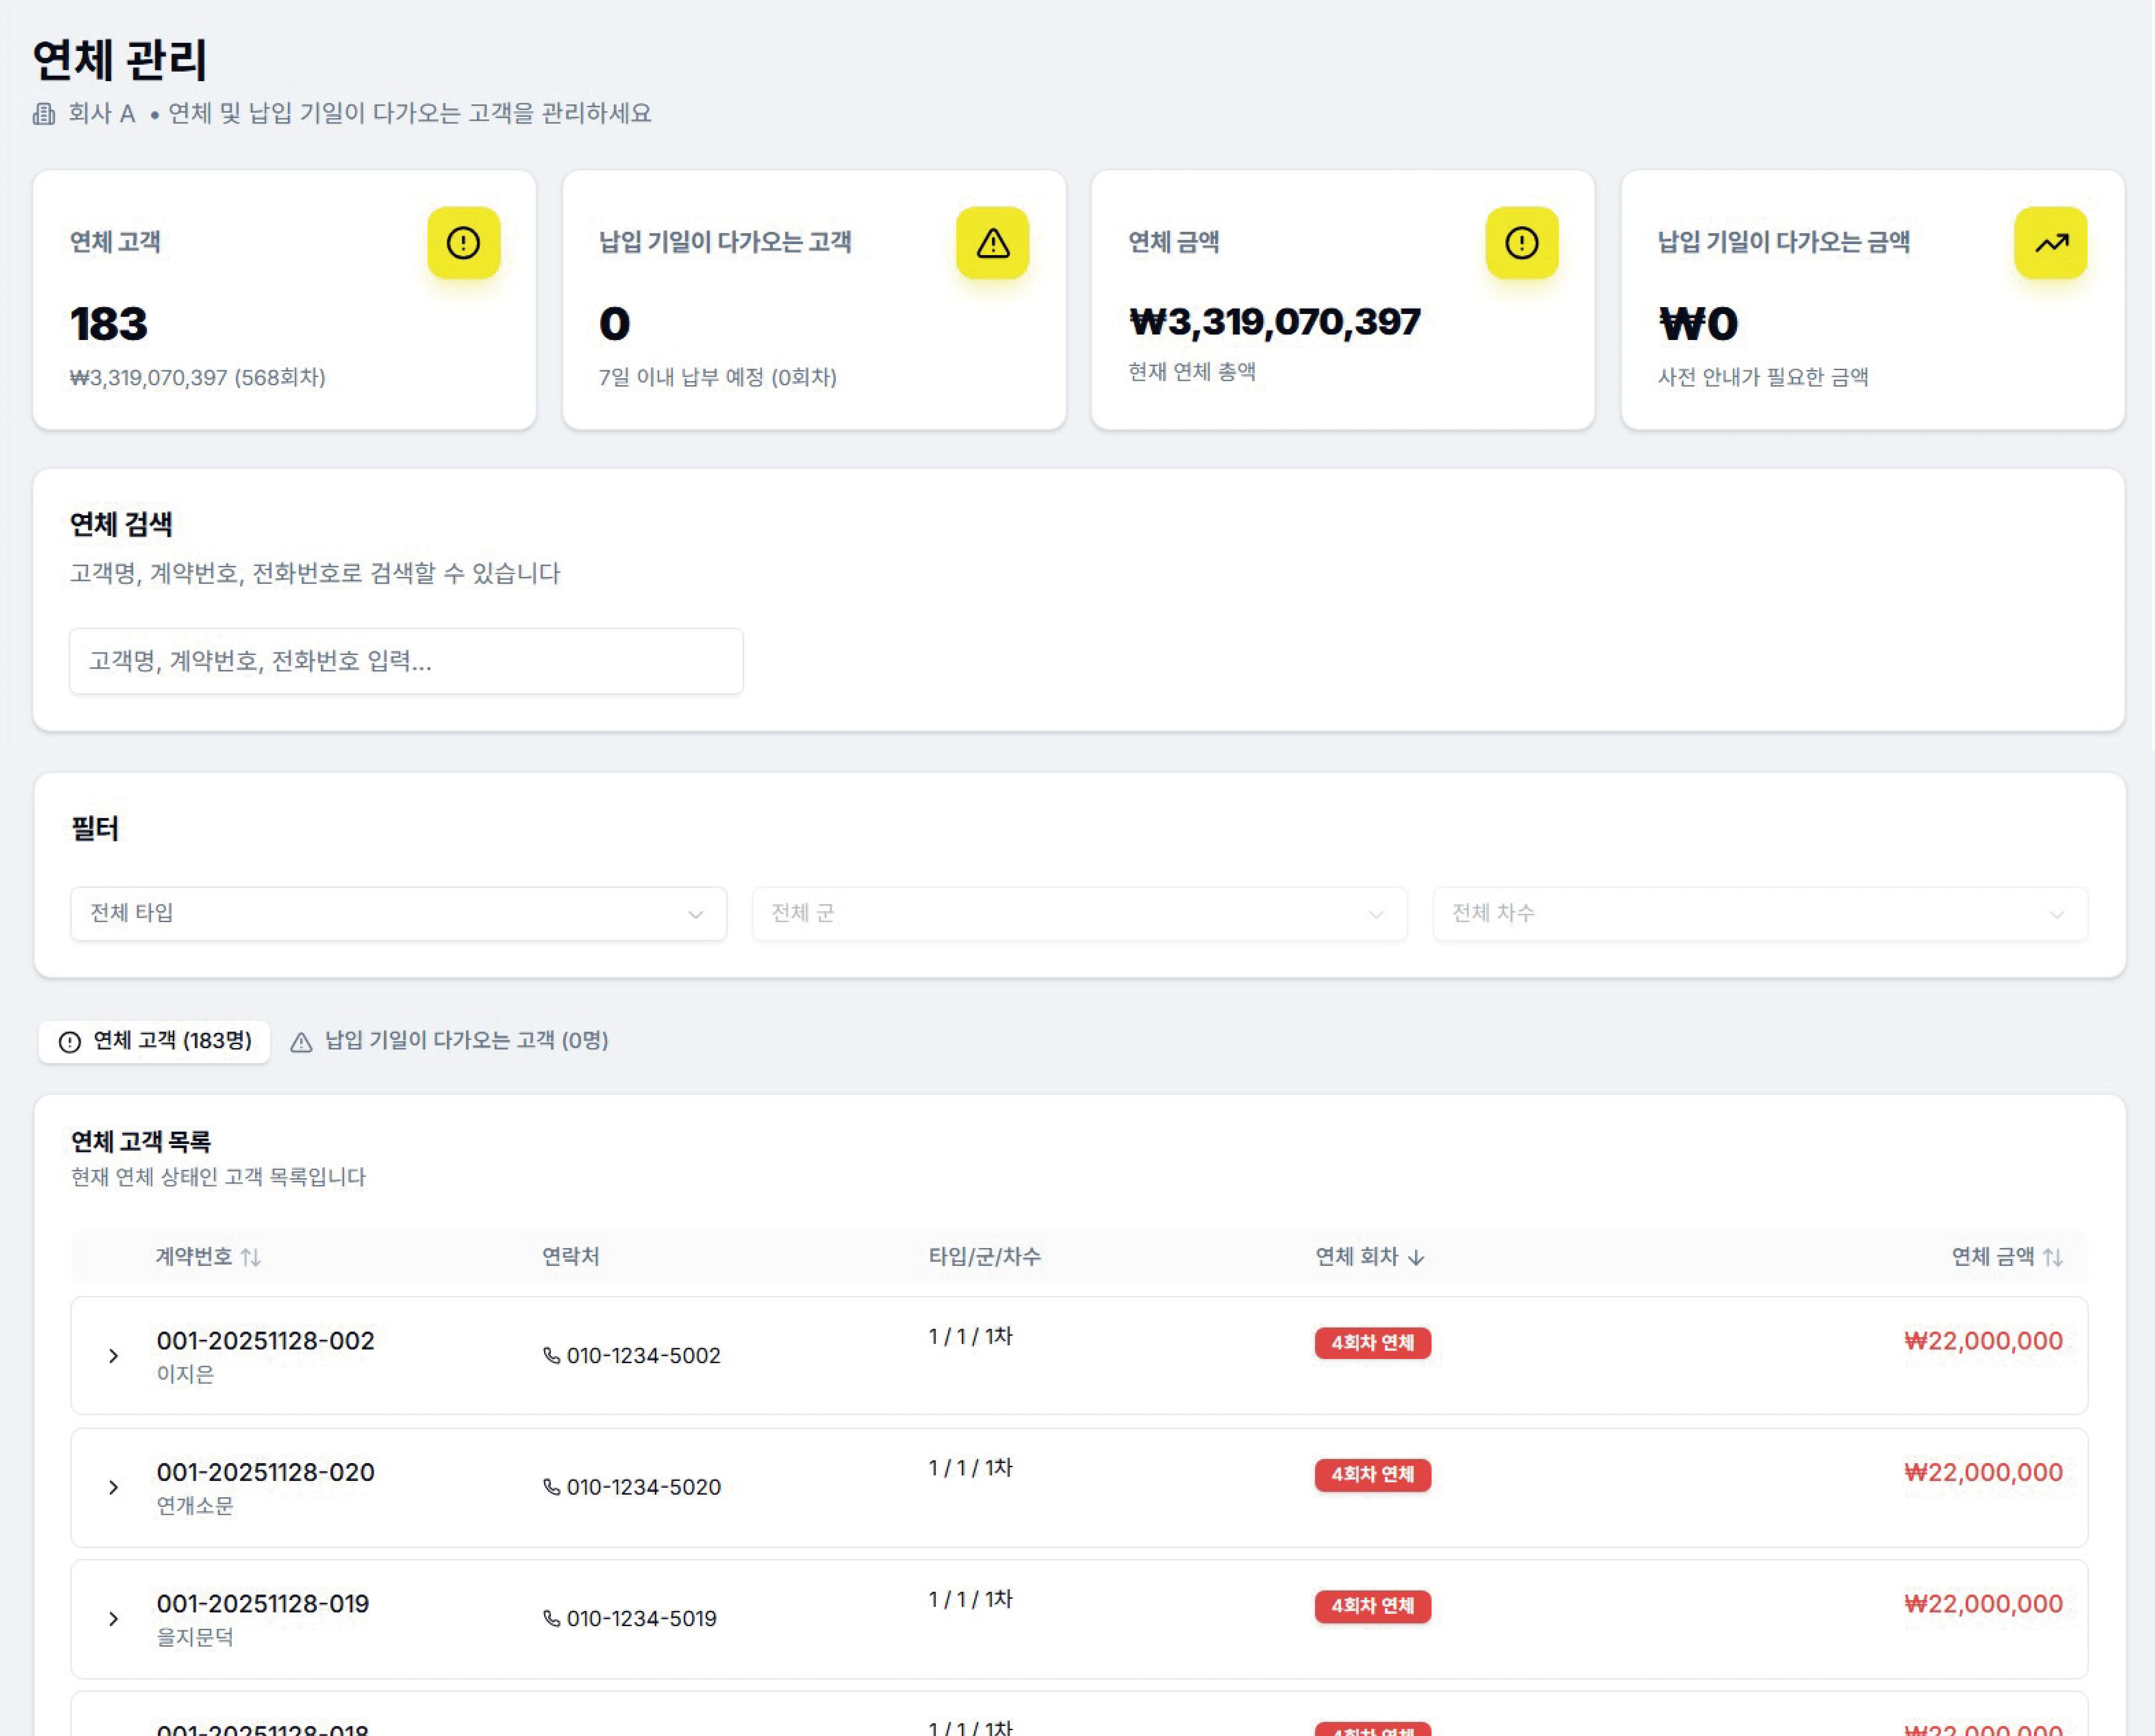Sort table by 계약번호 column
Viewport: 2155px width, 1736px height.
(208, 1257)
